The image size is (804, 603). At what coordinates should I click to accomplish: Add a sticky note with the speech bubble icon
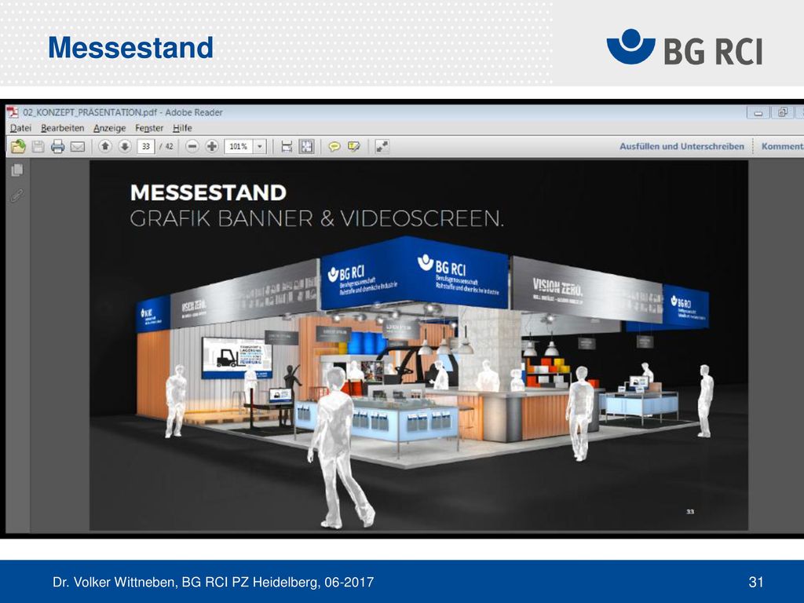(334, 147)
